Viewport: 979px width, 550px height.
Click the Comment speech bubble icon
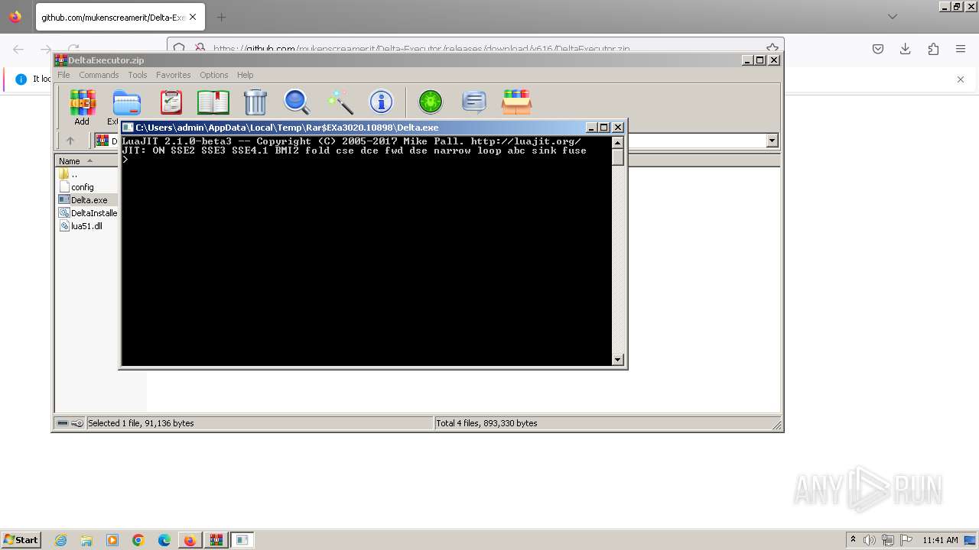[474, 102]
